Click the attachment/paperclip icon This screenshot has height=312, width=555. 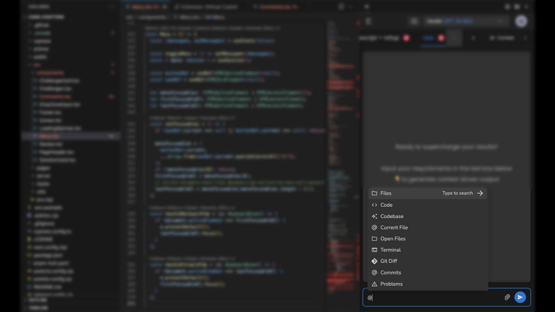[507, 297]
